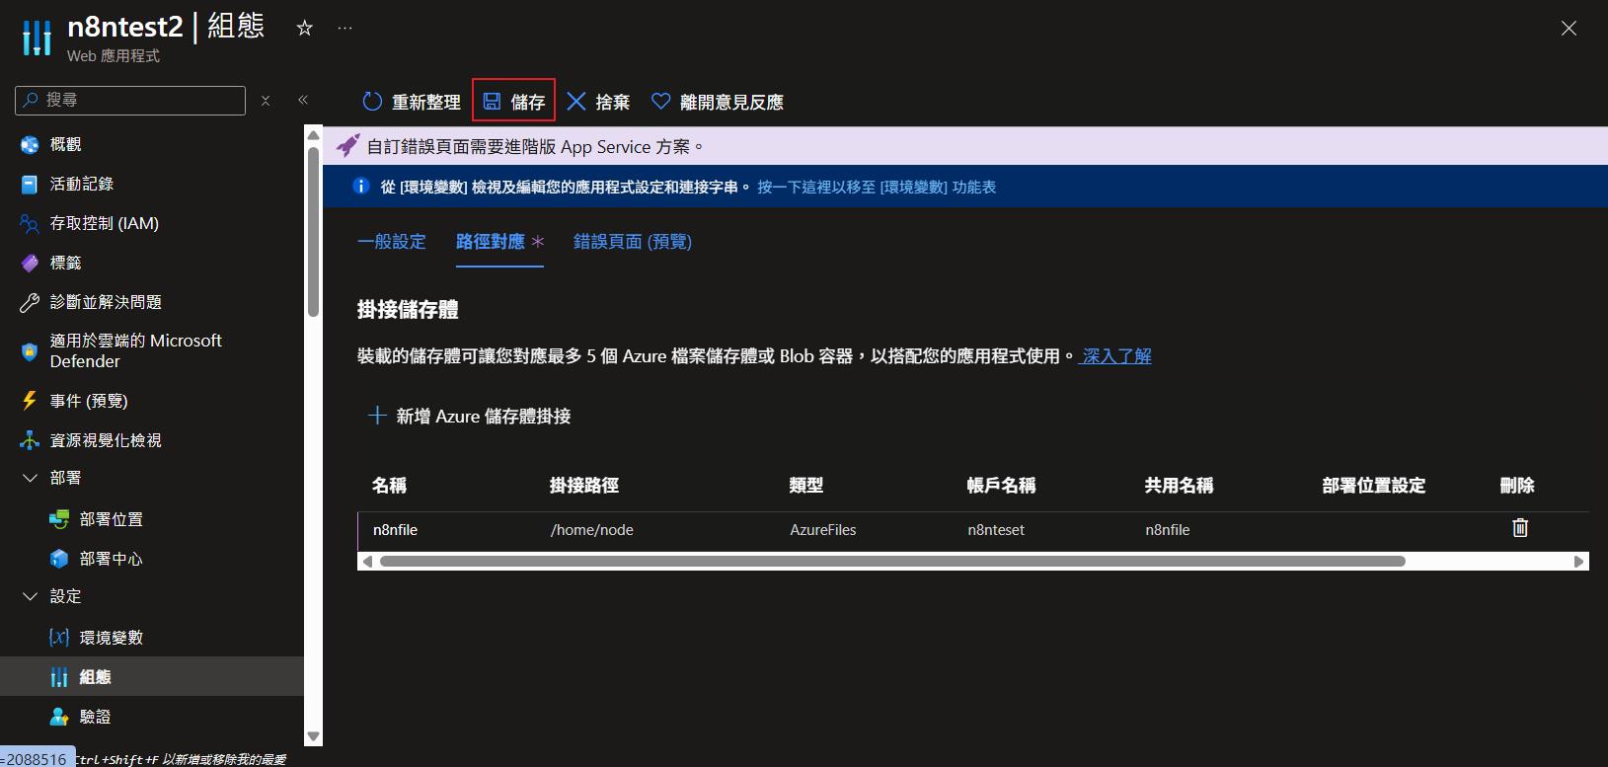1608x767 pixels.
Task: Click the table scrollbar left arrow
Action: [x=367, y=562]
